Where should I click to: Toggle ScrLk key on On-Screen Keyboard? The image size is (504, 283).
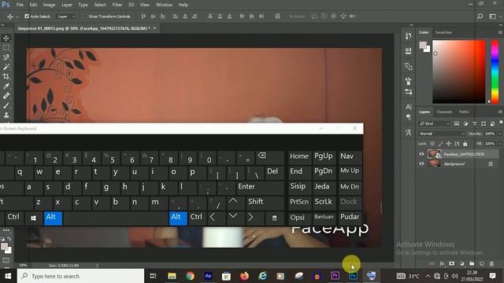click(324, 201)
